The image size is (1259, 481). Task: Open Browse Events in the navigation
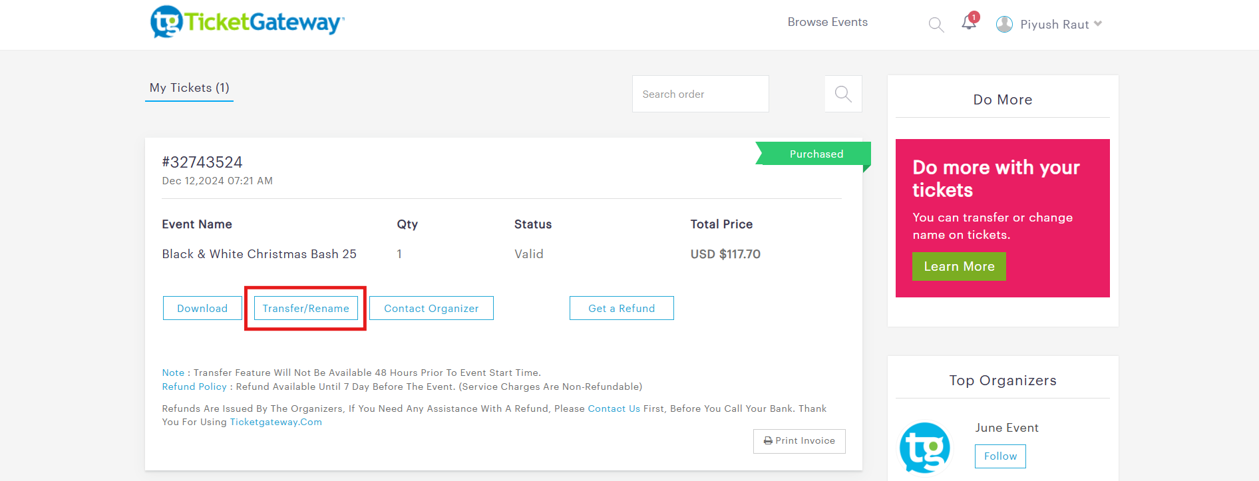(x=827, y=22)
